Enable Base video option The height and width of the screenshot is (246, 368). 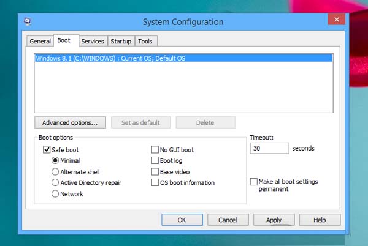coord(155,171)
